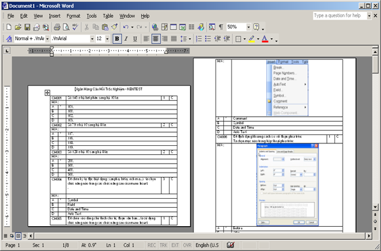Expand the font size dropdown

107,39
